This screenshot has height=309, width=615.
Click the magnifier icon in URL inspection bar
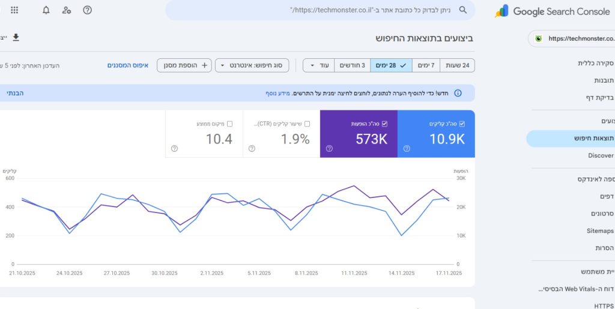coord(462,10)
